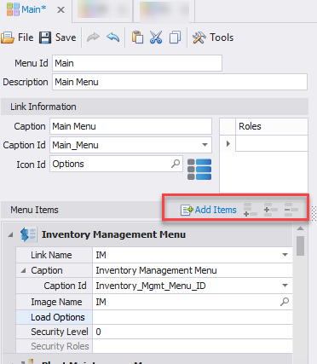Screen dimensions: 317x364
Task: Collapse the Inventory Management Menu item
Action: click(x=10, y=234)
